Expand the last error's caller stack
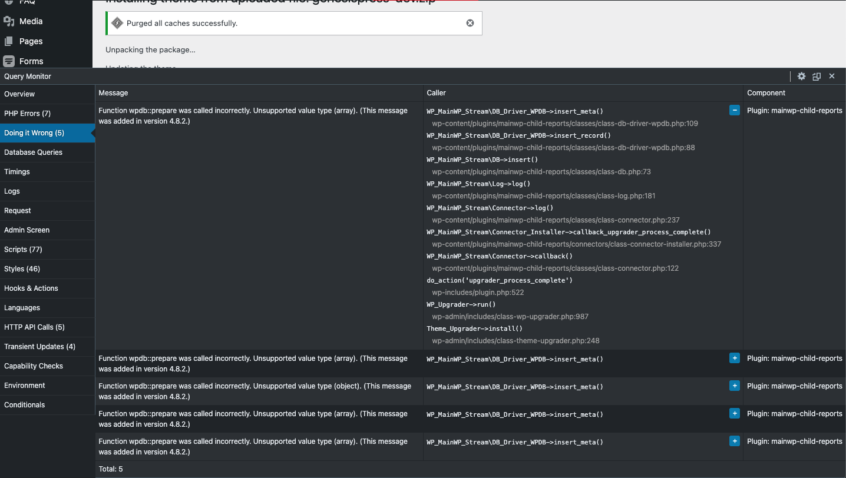 pos(734,441)
